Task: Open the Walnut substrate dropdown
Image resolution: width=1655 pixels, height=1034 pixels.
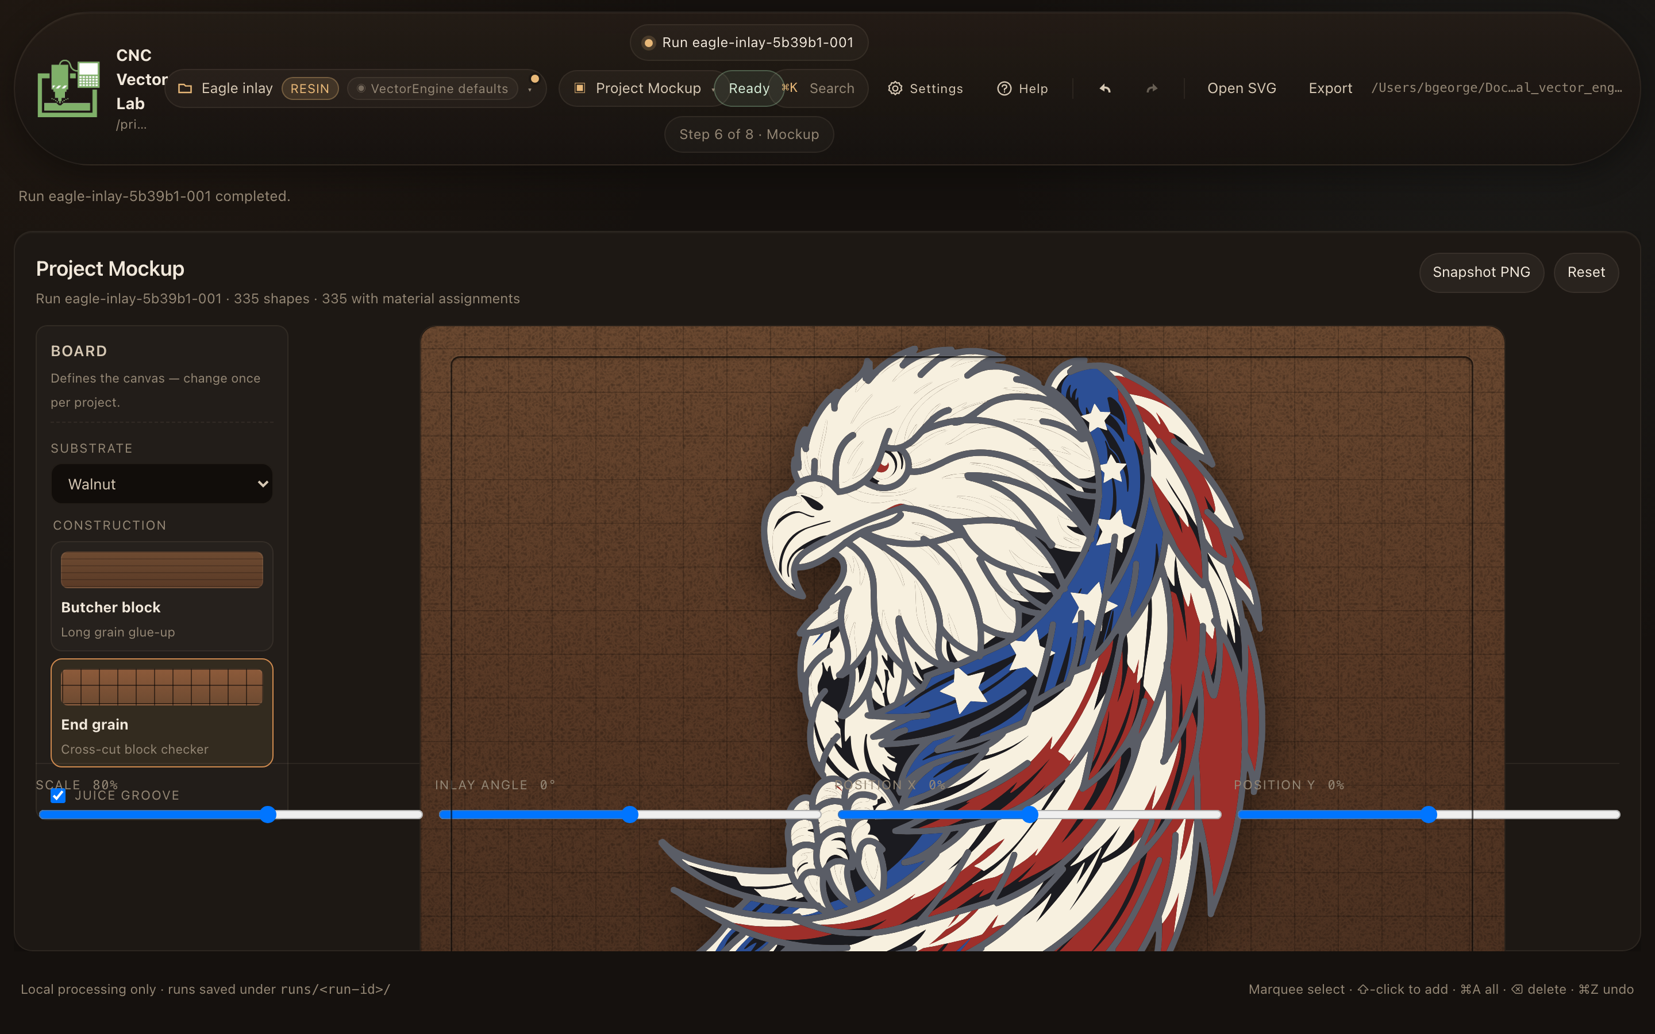Action: [x=162, y=484]
